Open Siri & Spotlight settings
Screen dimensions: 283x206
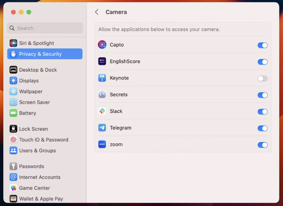(45, 43)
